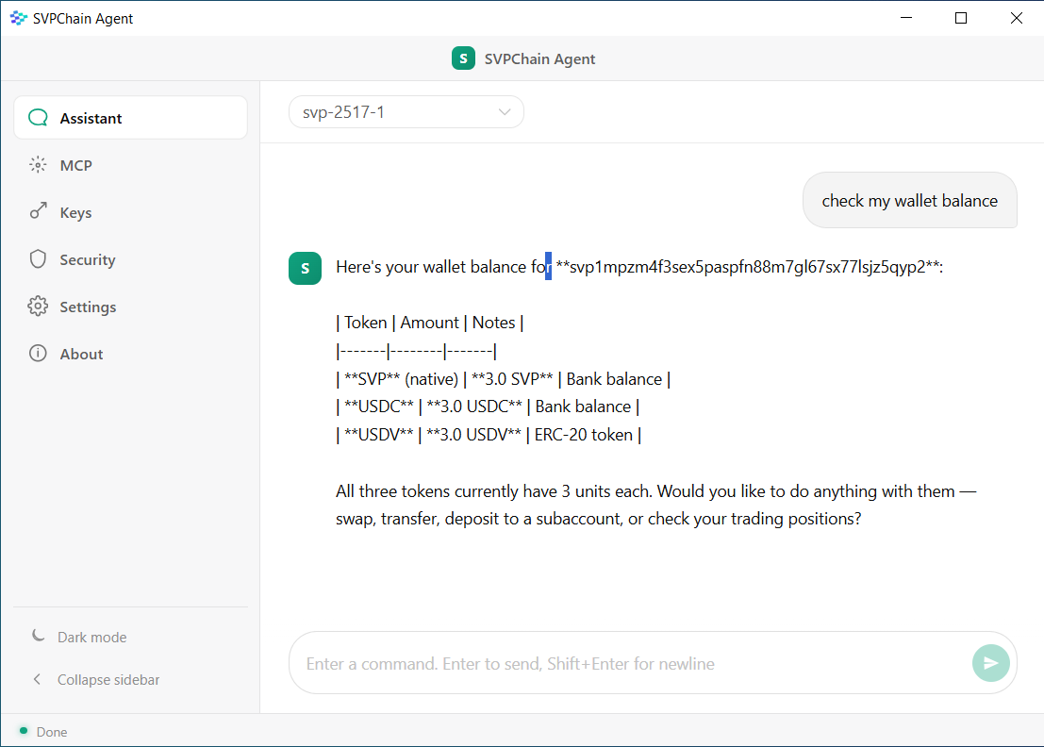The height and width of the screenshot is (747, 1044).
Task: Click the About info circle icon
Action: [x=38, y=354]
